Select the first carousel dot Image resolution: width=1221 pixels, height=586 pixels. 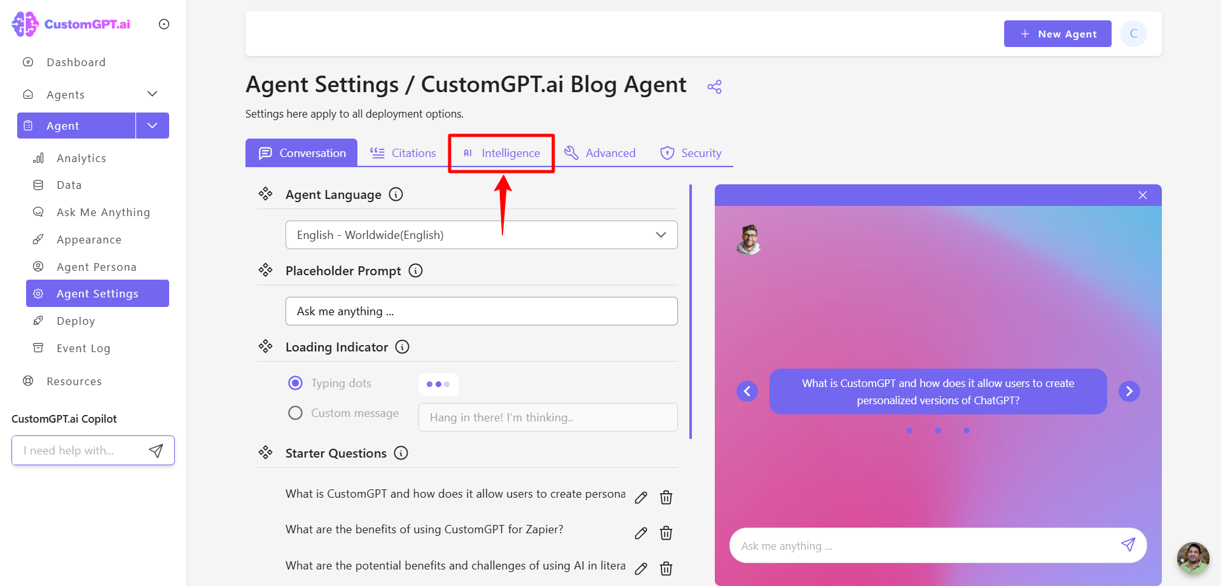click(x=909, y=430)
